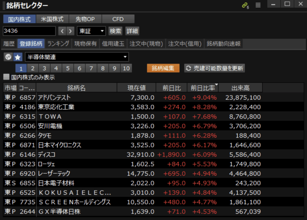Switch to 先物OP tab
This screenshot has height=220, width=307.
[x=85, y=19]
